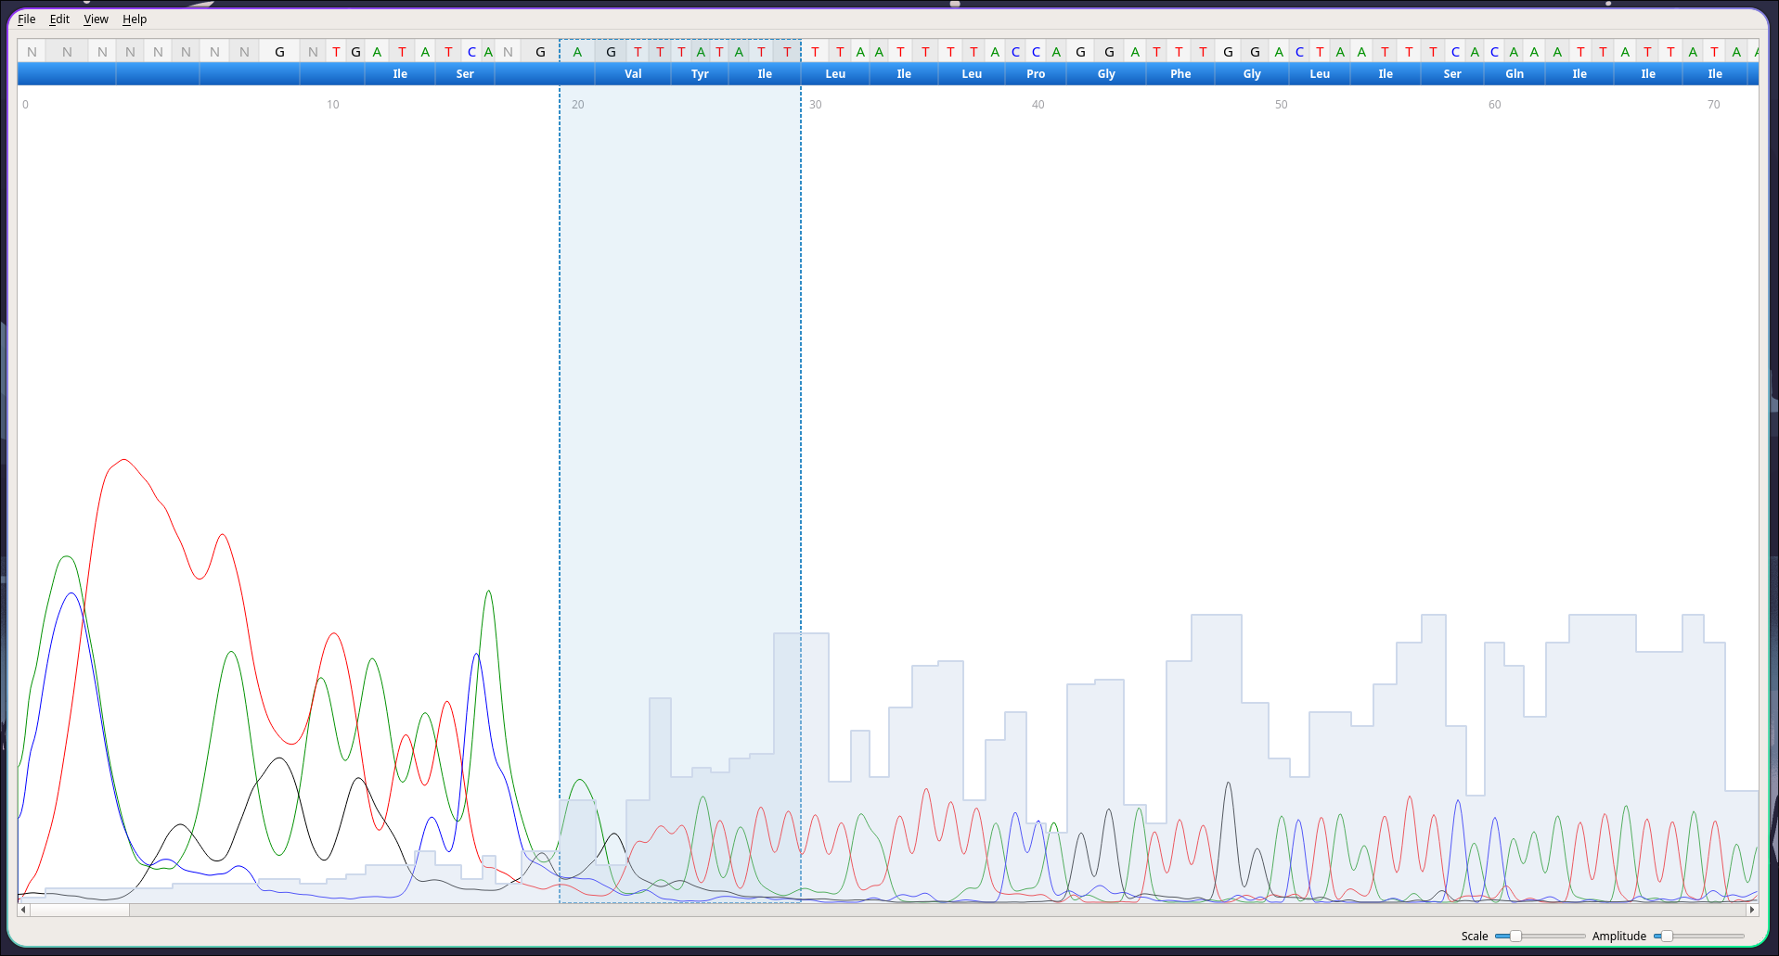Open the Help menu
The image size is (1779, 956).
[135, 19]
